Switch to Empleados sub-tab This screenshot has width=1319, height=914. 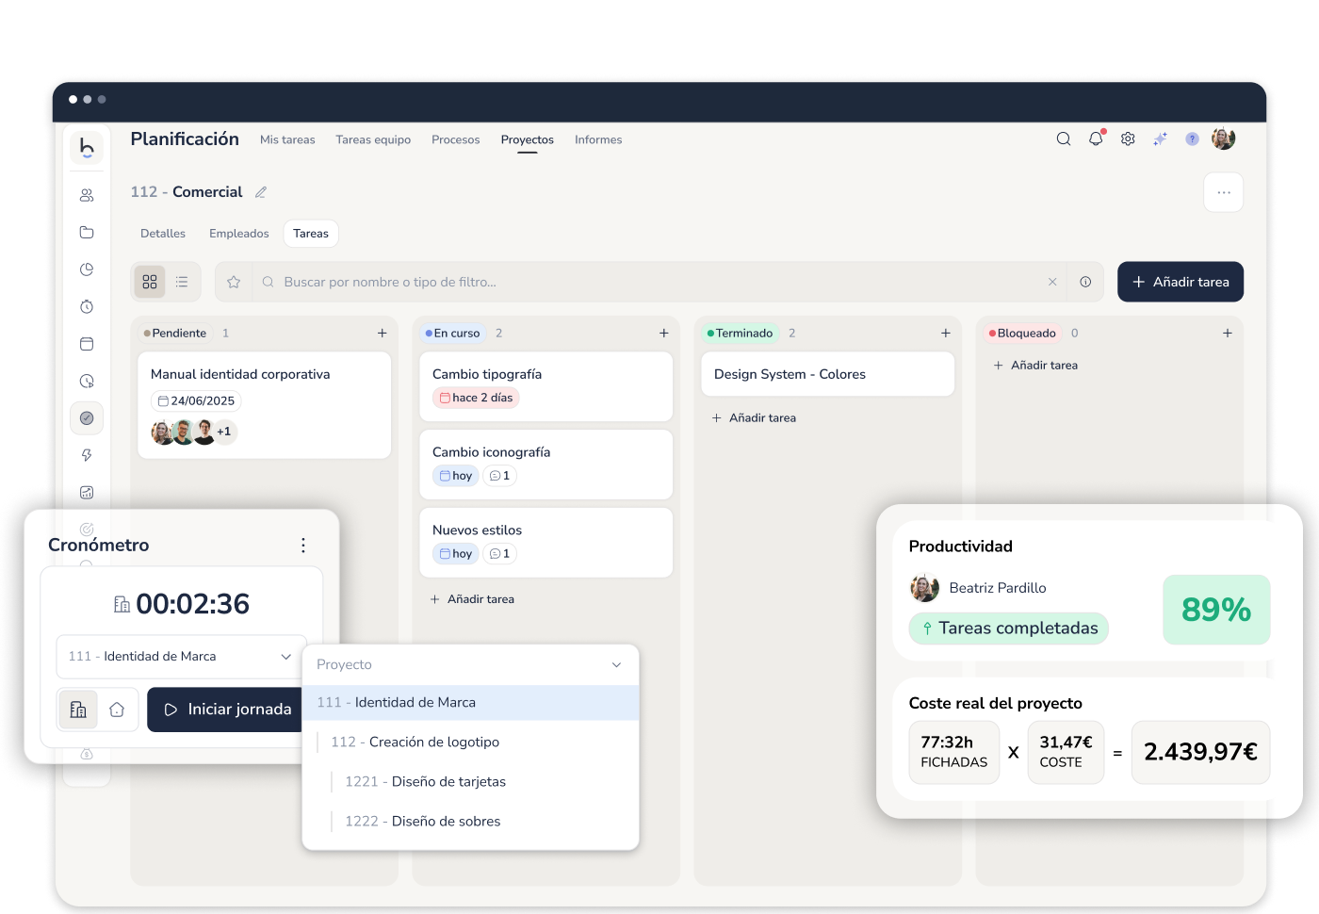(x=239, y=234)
